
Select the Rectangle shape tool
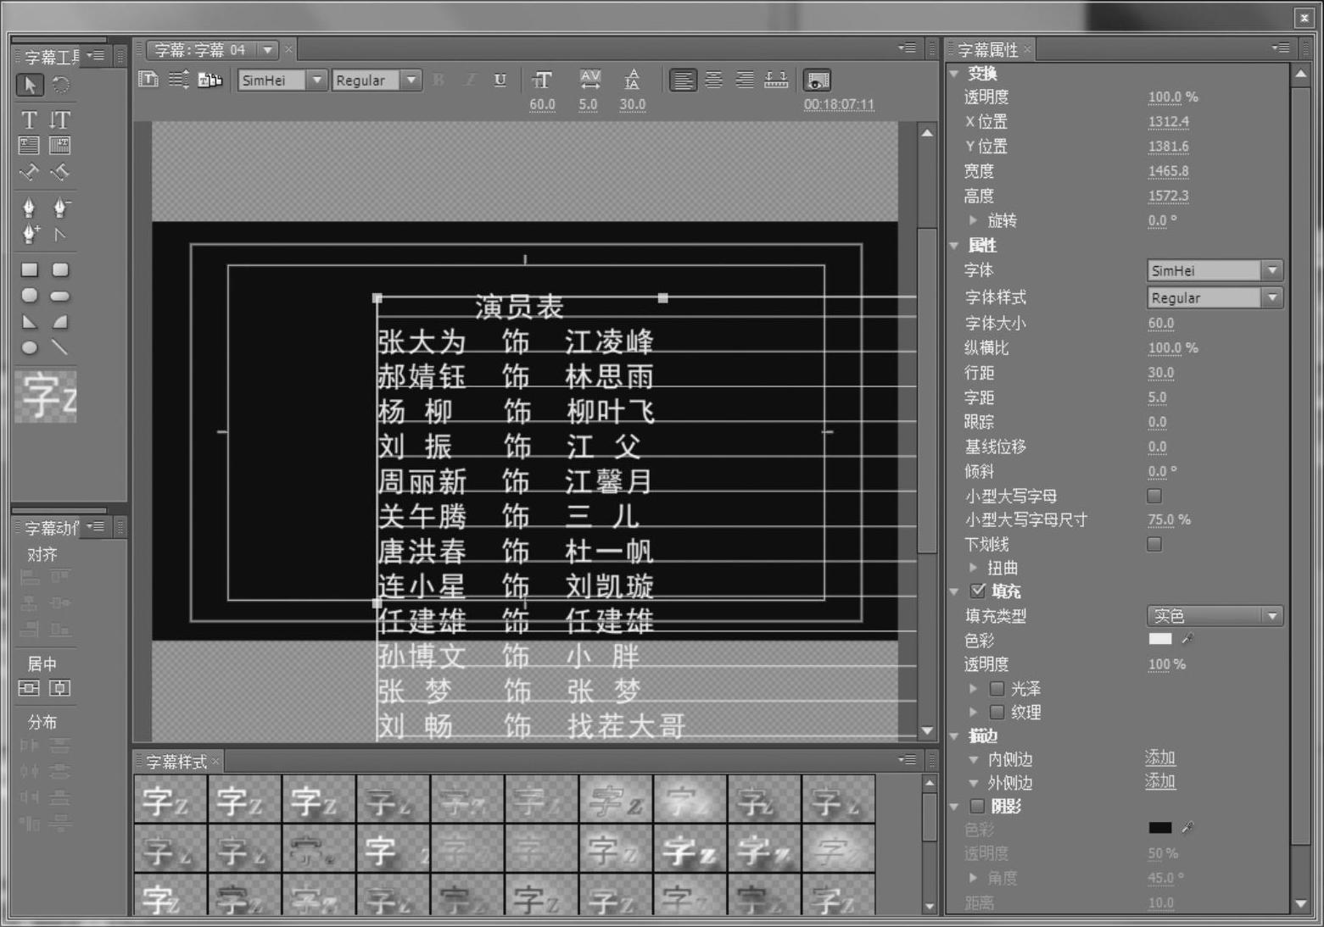(x=30, y=269)
